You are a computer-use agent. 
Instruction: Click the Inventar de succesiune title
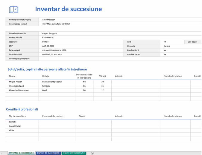[x=68, y=9]
